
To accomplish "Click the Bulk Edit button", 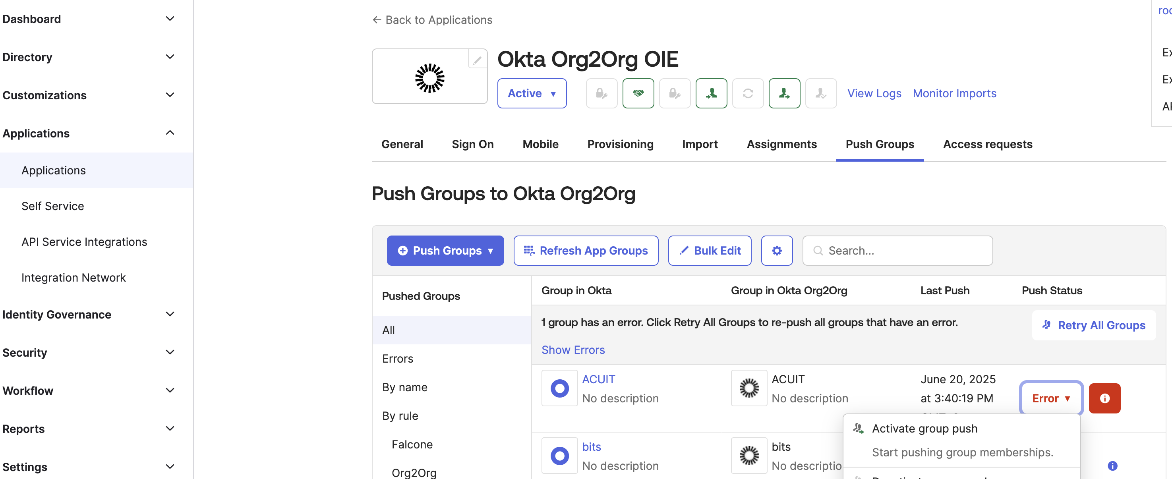I will 709,251.
